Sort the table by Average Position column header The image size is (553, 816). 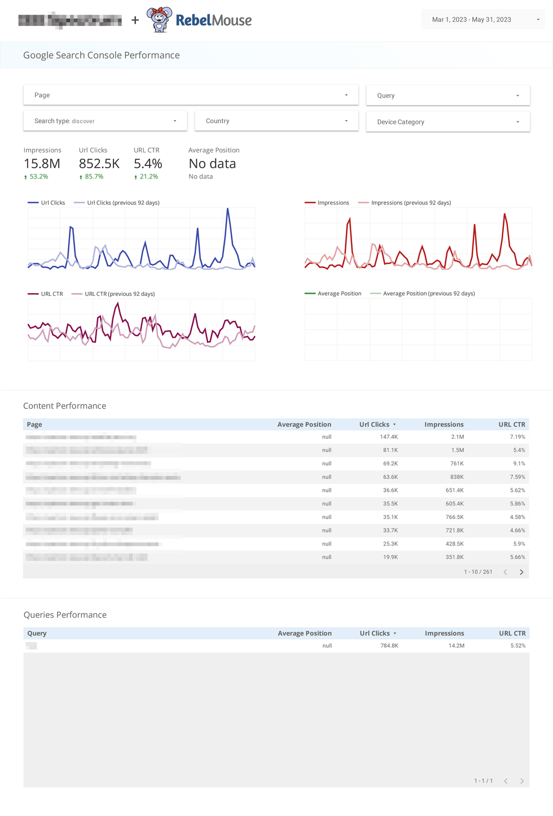[304, 424]
